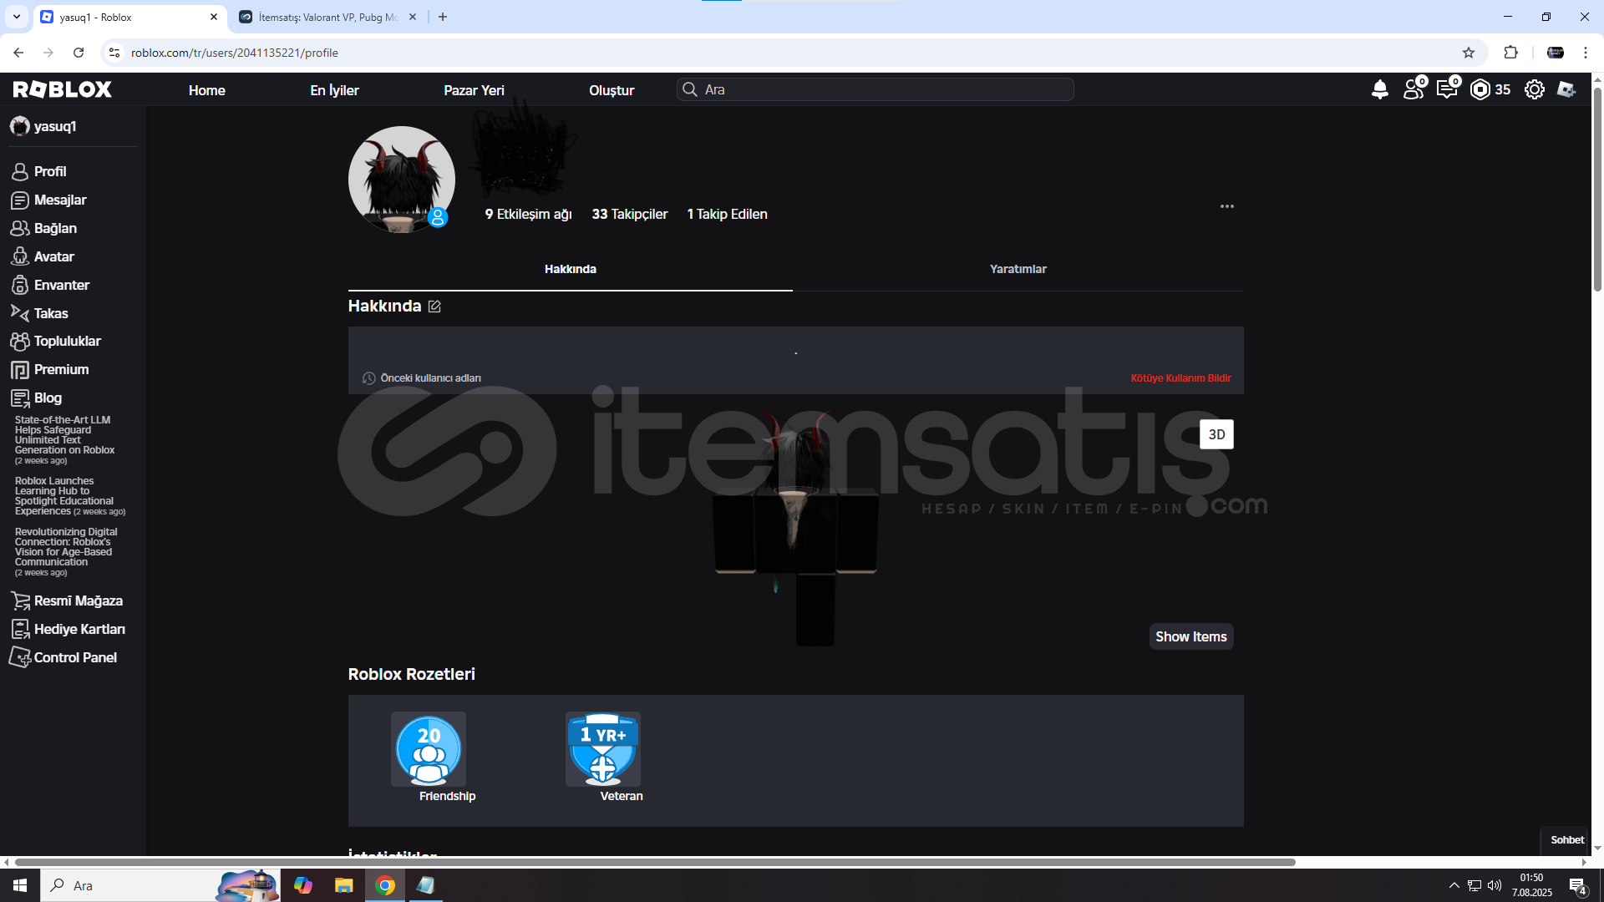This screenshot has height=902, width=1604.
Task: Open File Explorer from the taskbar
Action: tap(343, 885)
